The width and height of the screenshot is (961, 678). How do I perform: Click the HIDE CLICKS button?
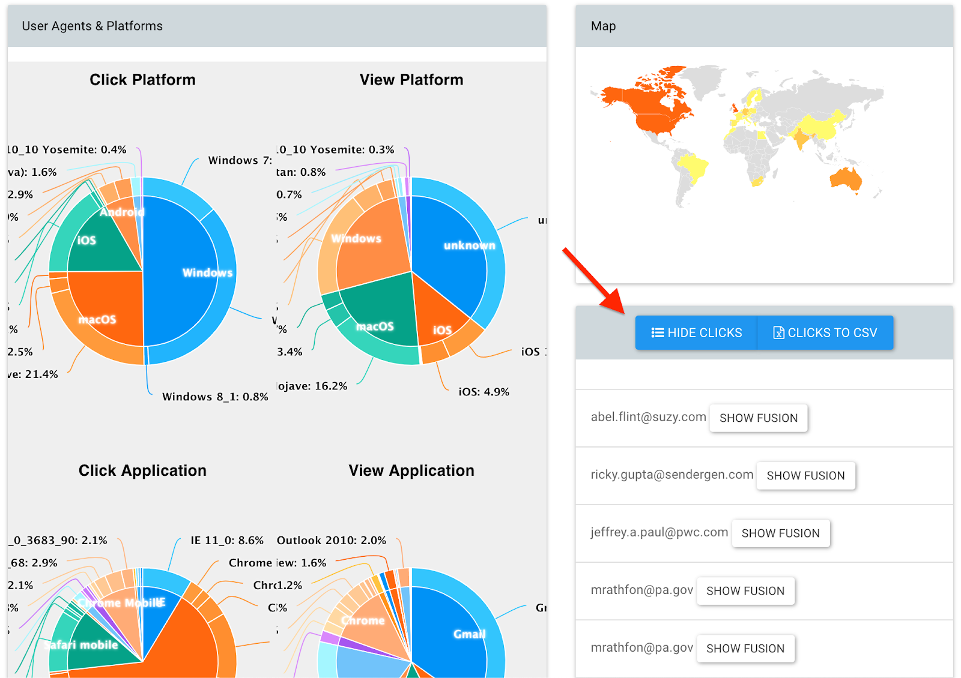click(696, 332)
